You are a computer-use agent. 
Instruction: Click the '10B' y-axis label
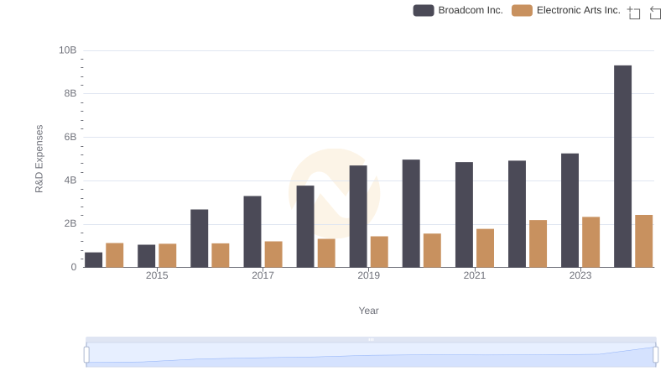pyautogui.click(x=68, y=50)
